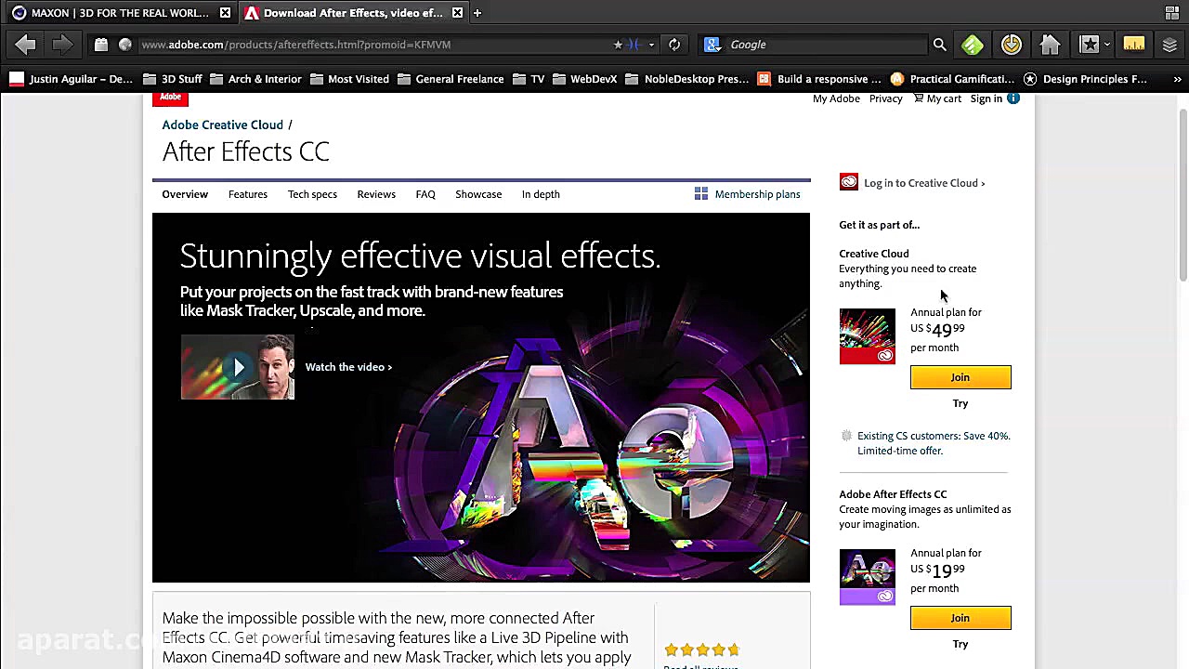1189x669 pixels.
Task: Click the site identity globe icon
Action: click(x=125, y=45)
